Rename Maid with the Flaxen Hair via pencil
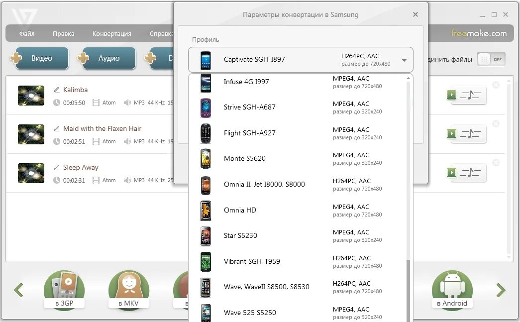Screen dimensions: 520x322 (57, 128)
